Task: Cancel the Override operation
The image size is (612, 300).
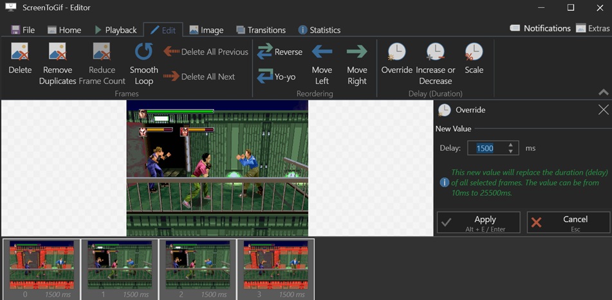Action: pyautogui.click(x=568, y=222)
